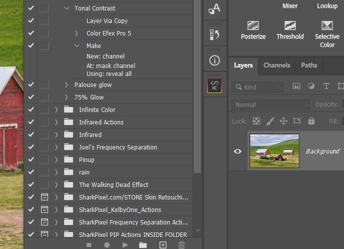This screenshot has width=344, height=249.
Task: Collapse the Tonal Contrast action
Action: (x=67, y=8)
